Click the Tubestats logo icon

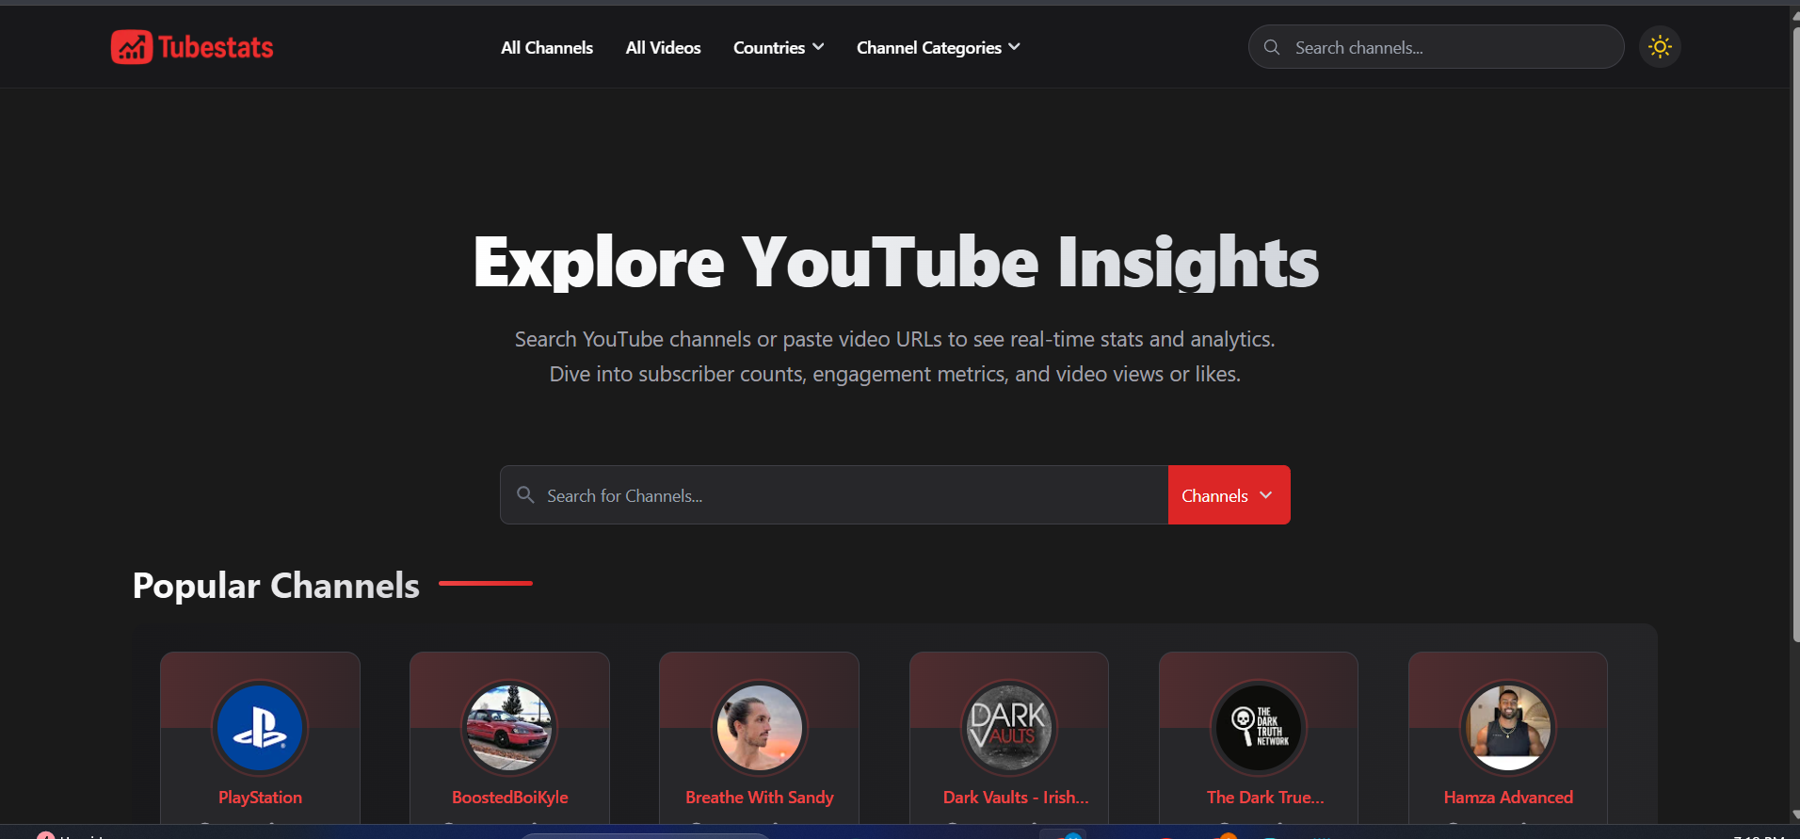pyautogui.click(x=131, y=47)
